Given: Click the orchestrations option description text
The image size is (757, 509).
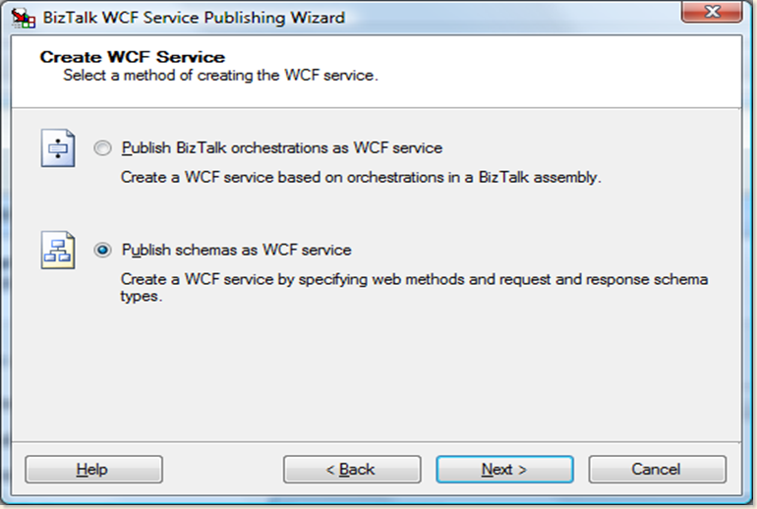Looking at the screenshot, I should (x=360, y=178).
